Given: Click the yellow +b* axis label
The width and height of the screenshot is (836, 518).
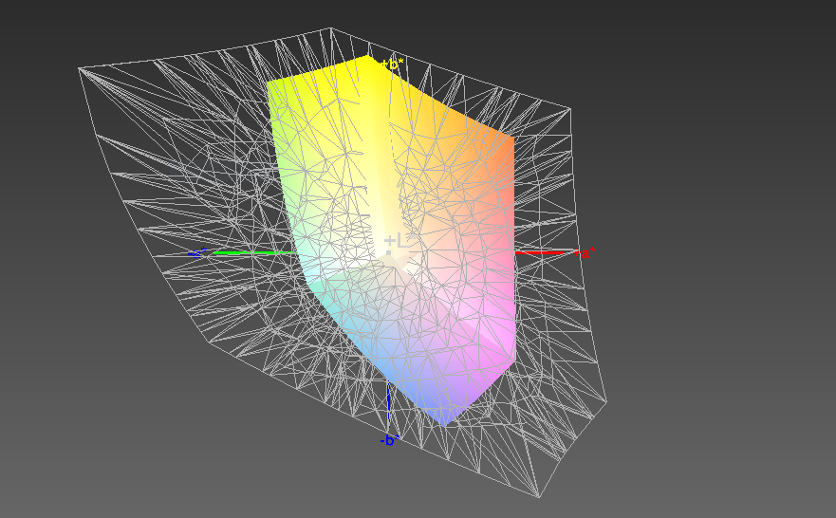Looking at the screenshot, I should click(x=393, y=65).
